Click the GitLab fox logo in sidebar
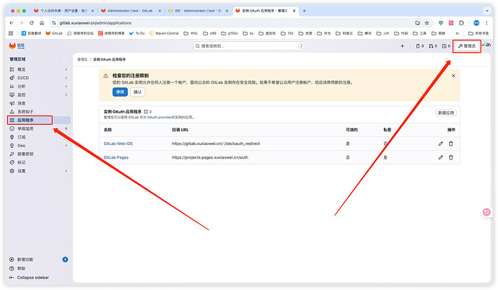 point(12,46)
